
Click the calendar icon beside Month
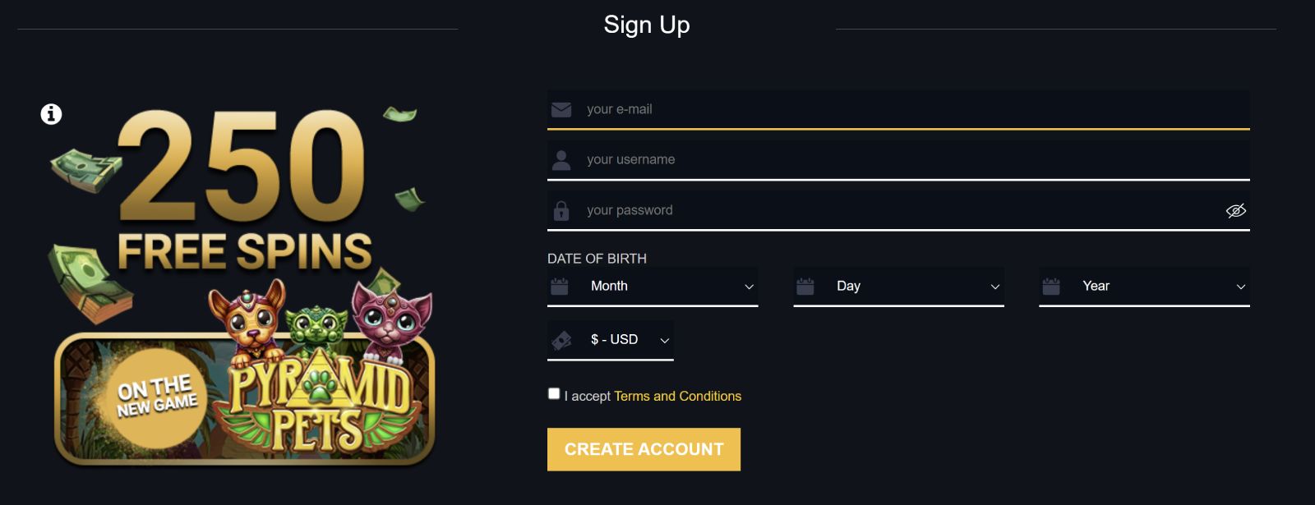point(560,287)
